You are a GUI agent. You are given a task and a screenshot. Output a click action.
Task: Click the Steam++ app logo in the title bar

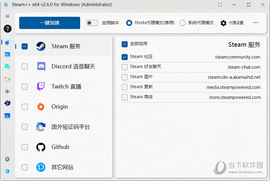[6, 5]
